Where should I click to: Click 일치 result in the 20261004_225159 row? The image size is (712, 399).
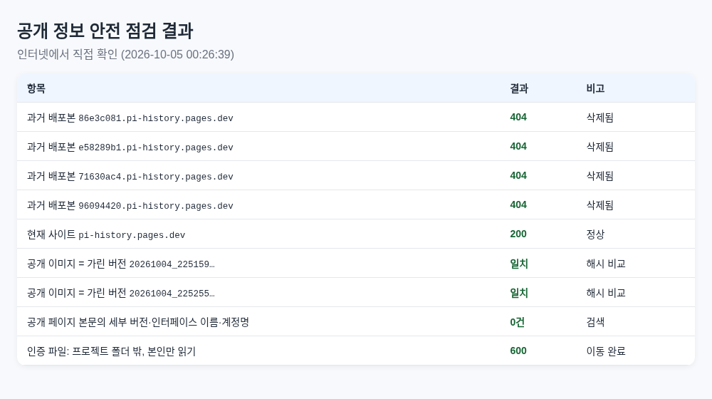tap(519, 264)
